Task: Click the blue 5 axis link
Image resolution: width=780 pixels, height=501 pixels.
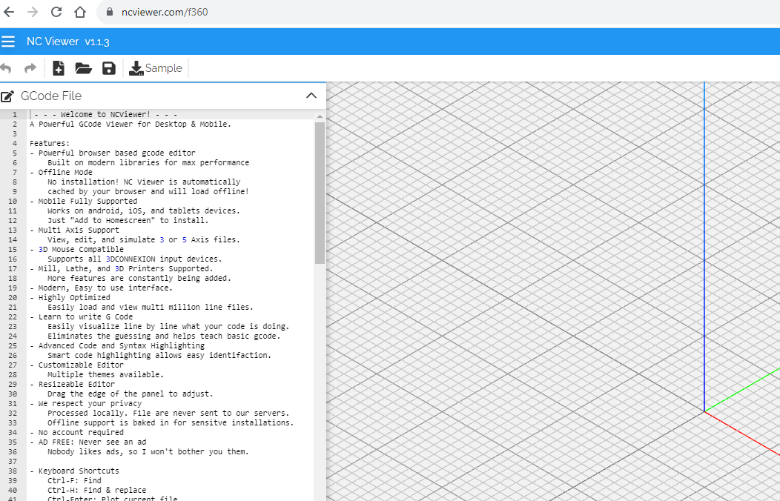Action: [182, 239]
